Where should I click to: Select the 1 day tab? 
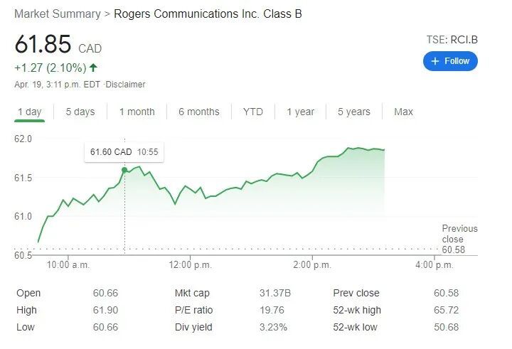pyautogui.click(x=29, y=112)
